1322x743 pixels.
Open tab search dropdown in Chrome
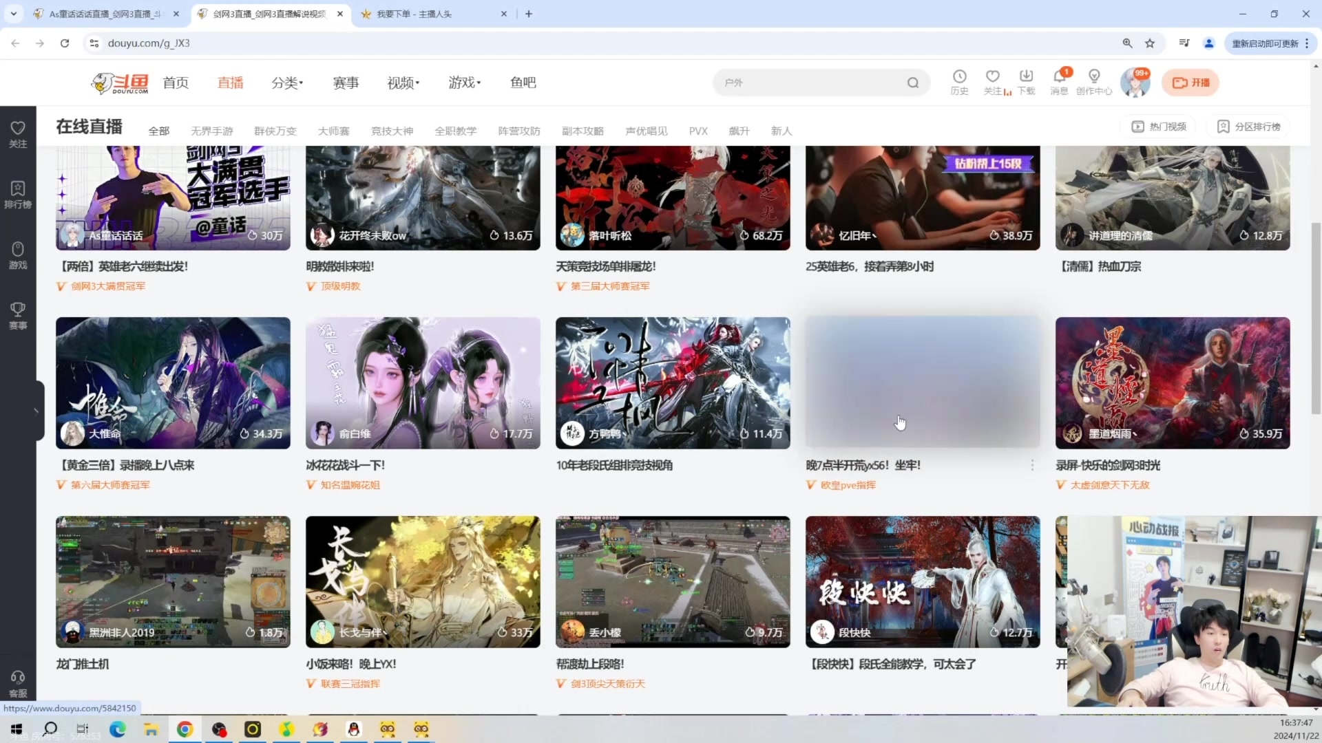pos(14,14)
